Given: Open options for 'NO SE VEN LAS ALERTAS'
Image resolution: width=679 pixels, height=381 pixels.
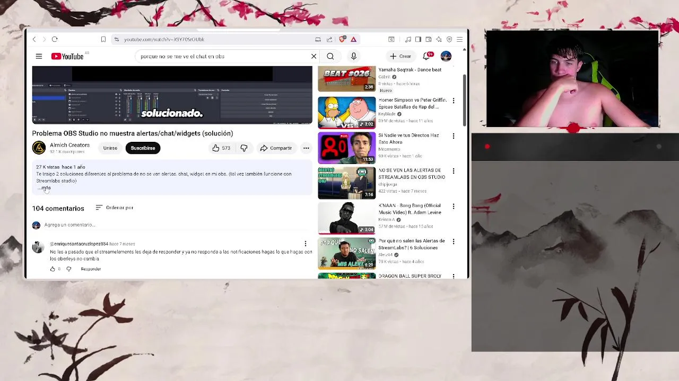Looking at the screenshot, I should 454,171.
